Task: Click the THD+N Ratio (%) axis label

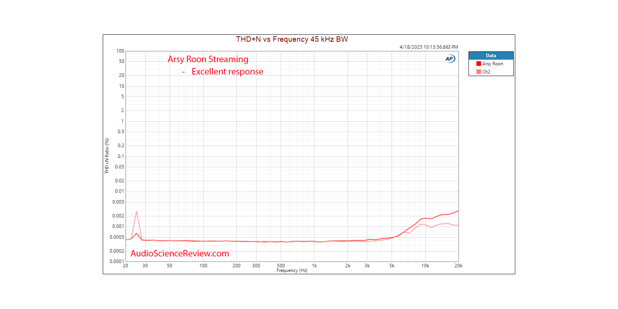Action: [107, 156]
